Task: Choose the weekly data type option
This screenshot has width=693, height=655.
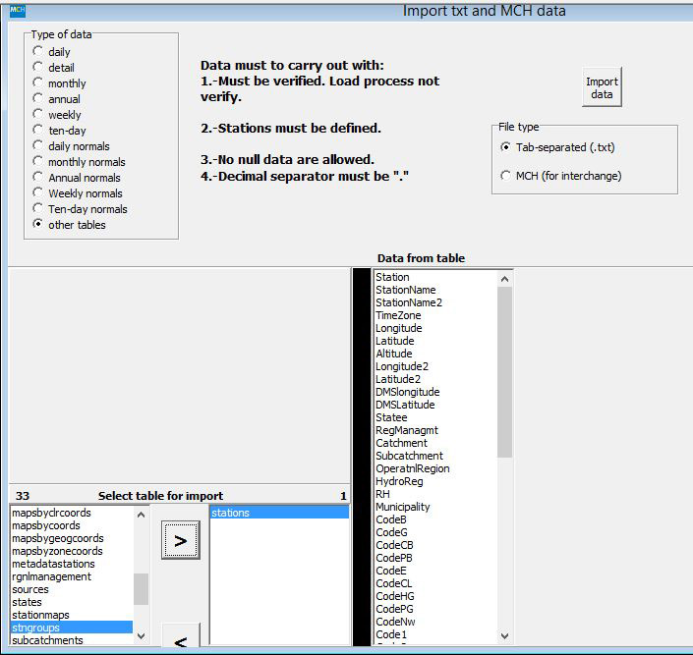Action: coord(38,115)
